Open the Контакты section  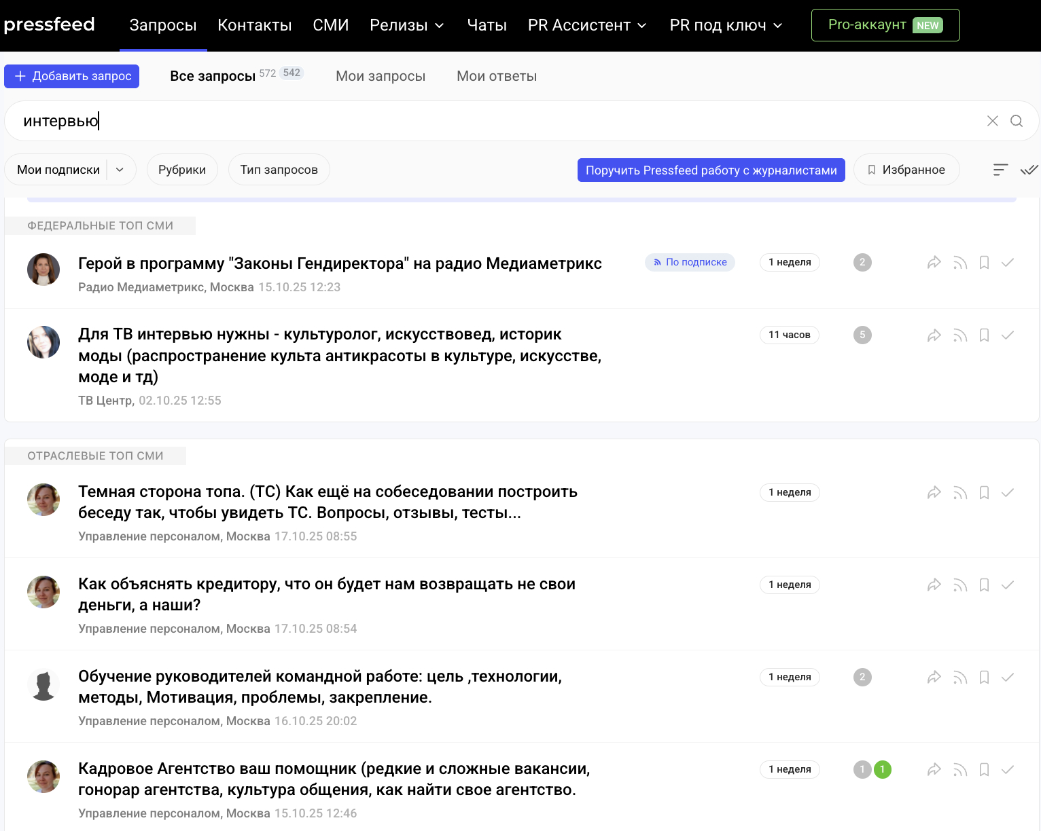(254, 25)
